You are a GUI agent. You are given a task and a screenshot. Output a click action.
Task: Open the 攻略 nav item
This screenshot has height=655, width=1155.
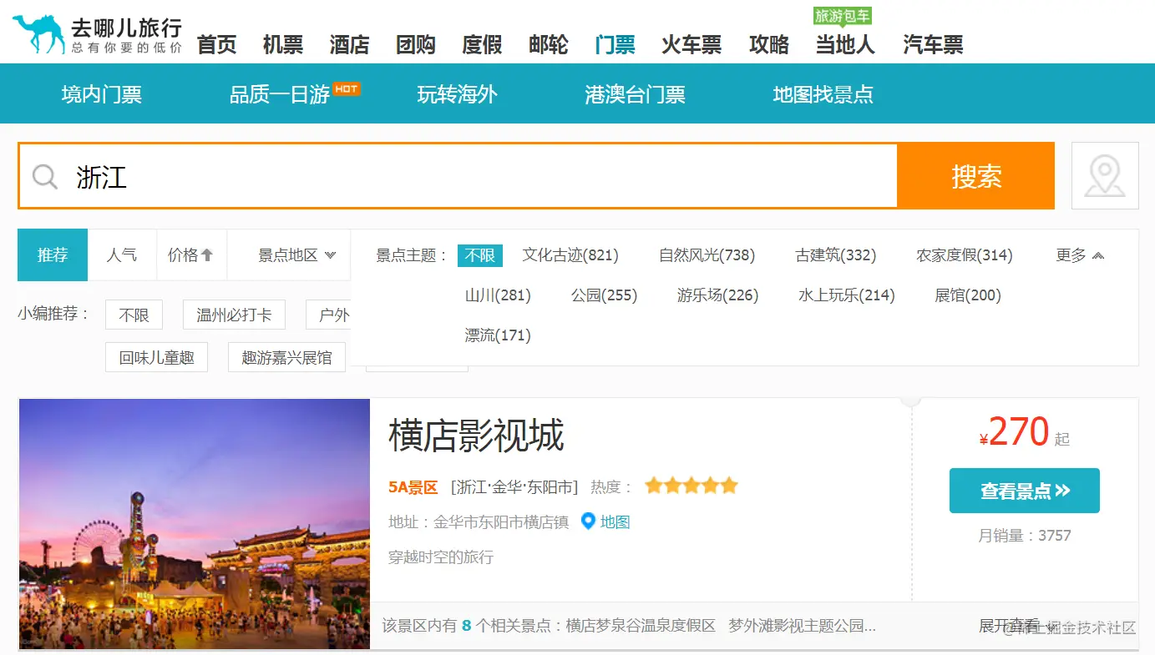769,45
